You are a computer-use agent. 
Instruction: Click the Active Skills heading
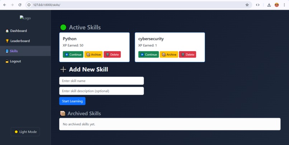tap(85, 28)
